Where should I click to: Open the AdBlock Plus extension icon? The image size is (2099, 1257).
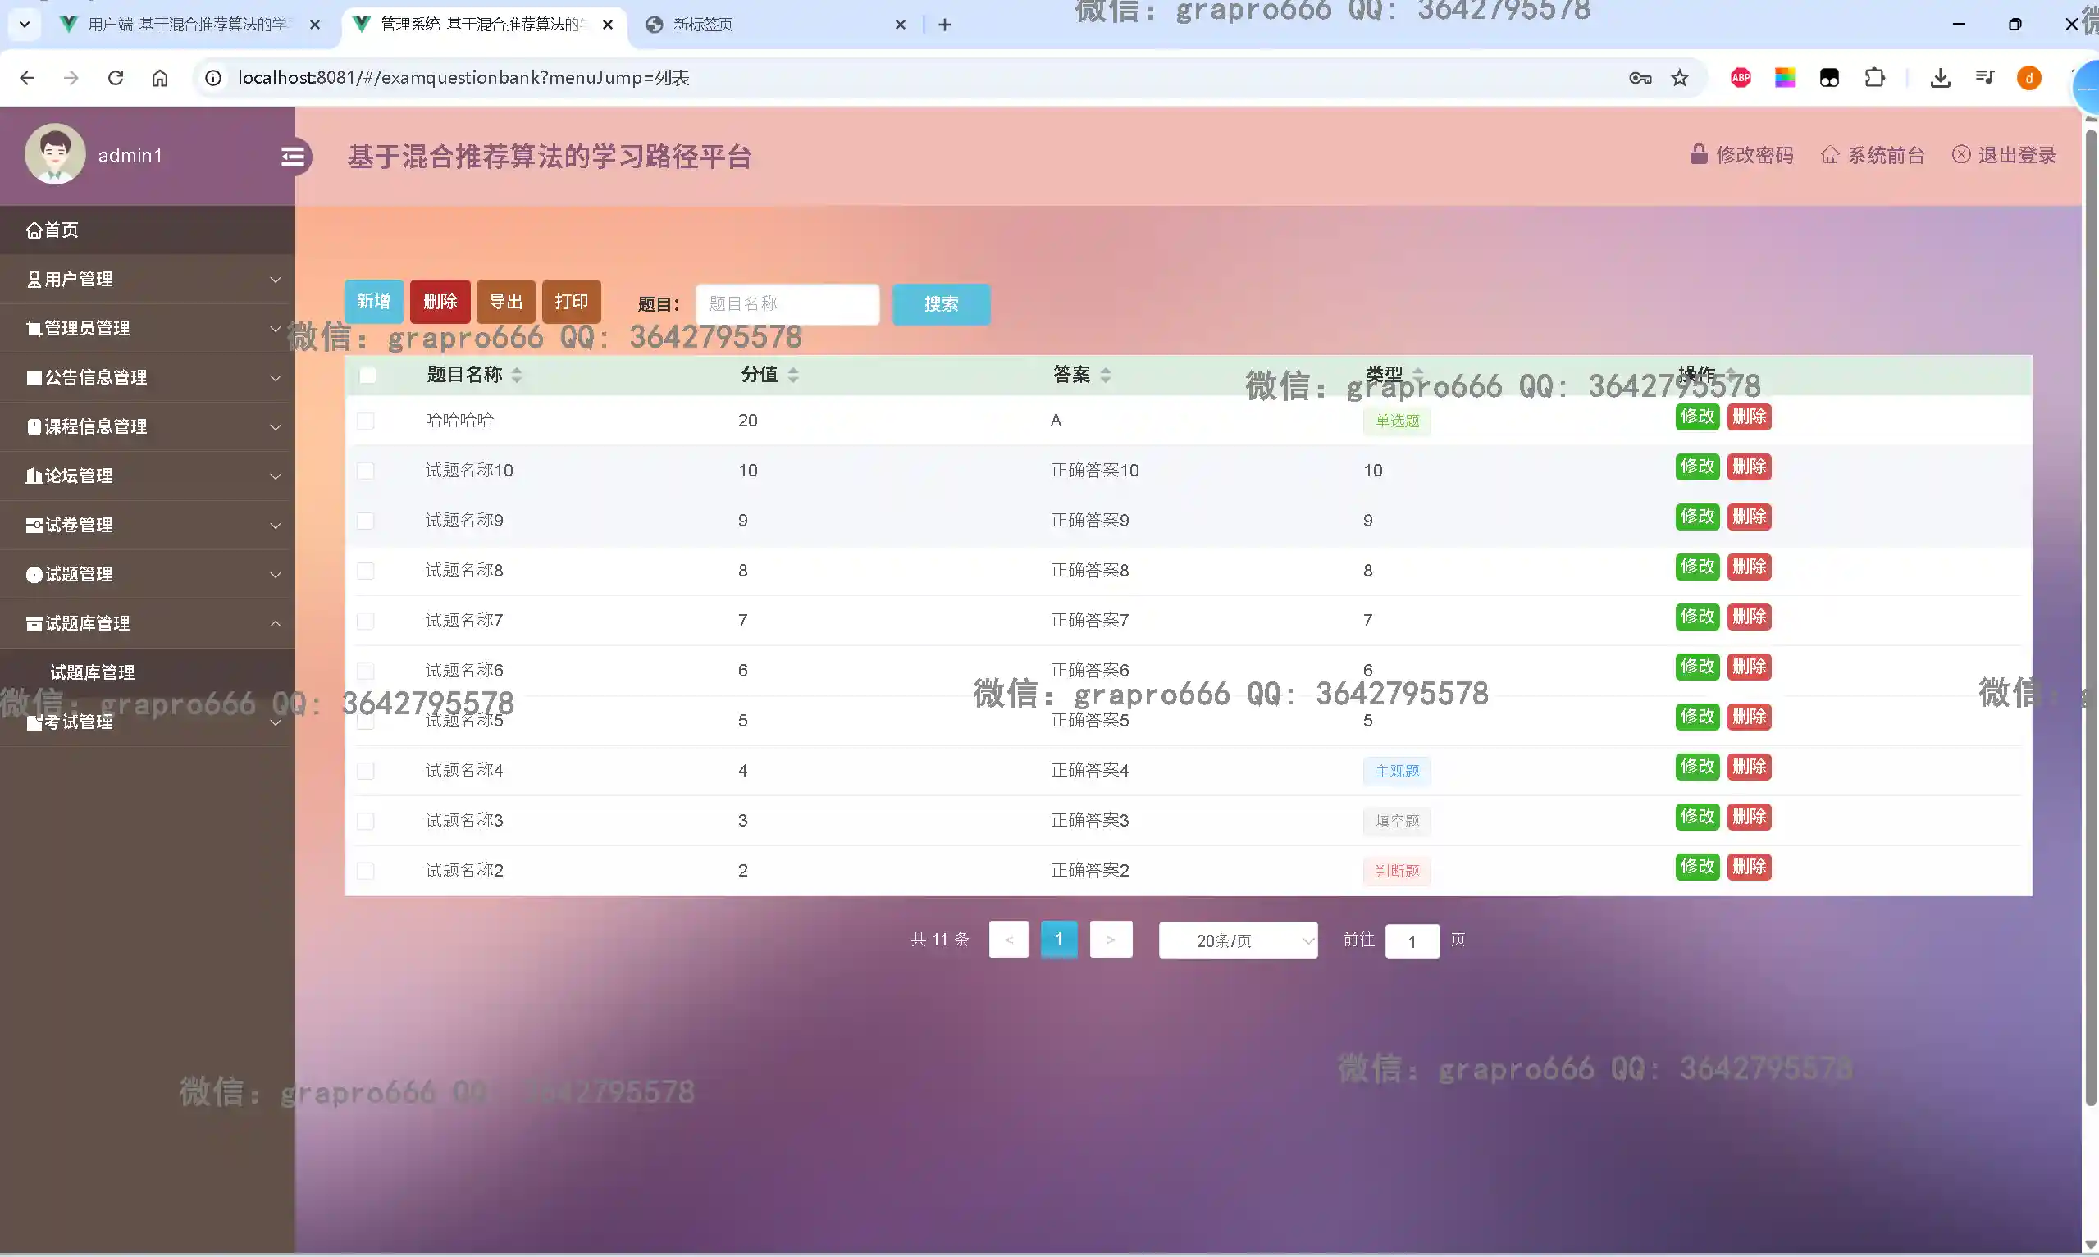point(1740,78)
